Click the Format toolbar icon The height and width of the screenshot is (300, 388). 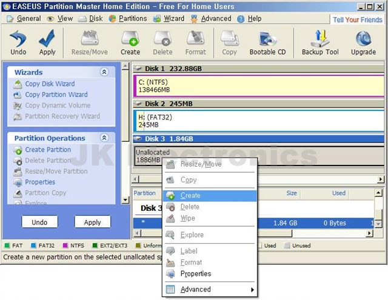(195, 42)
